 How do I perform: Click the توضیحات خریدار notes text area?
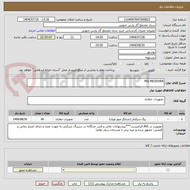[x=85, y=131]
